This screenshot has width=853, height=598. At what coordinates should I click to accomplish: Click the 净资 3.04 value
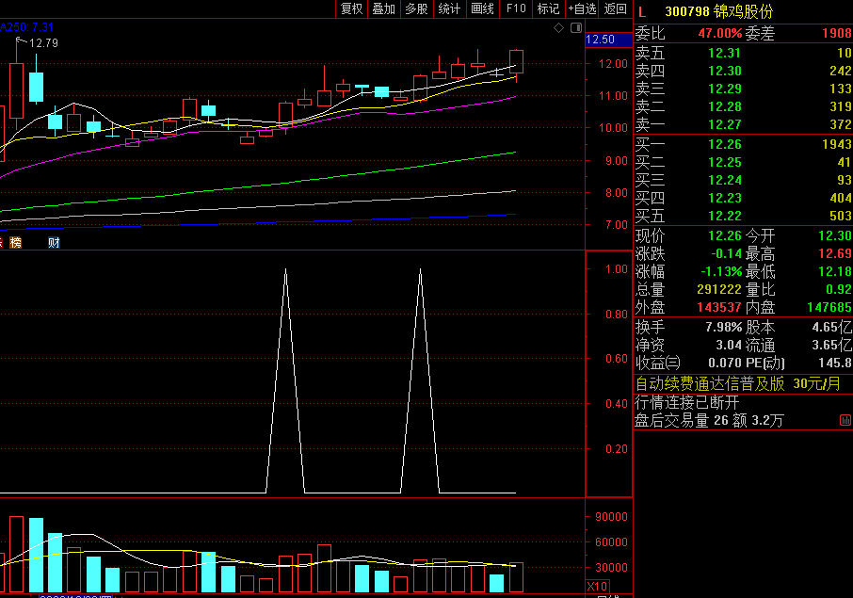[x=729, y=345]
